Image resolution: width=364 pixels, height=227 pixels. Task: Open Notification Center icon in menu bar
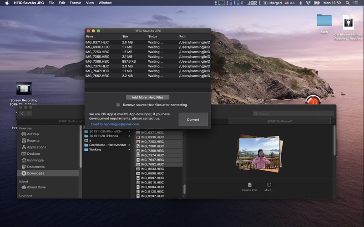coord(356,3)
